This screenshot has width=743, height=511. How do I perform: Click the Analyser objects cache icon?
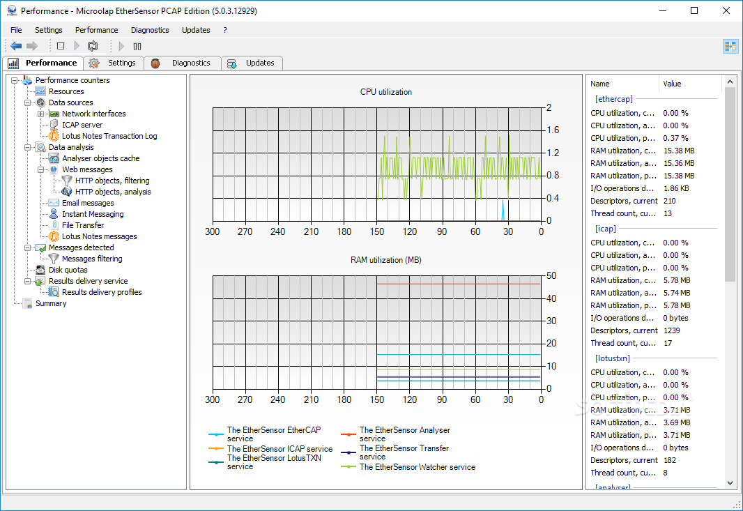click(x=54, y=158)
